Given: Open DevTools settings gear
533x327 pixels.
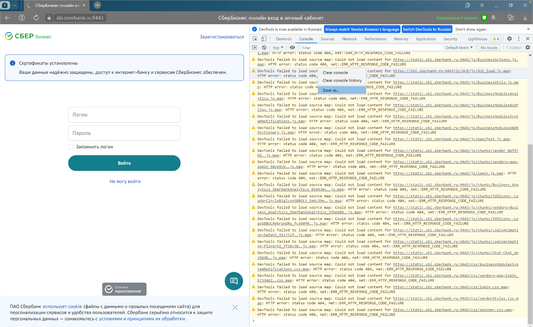Looking at the screenshot, I should point(510,39).
